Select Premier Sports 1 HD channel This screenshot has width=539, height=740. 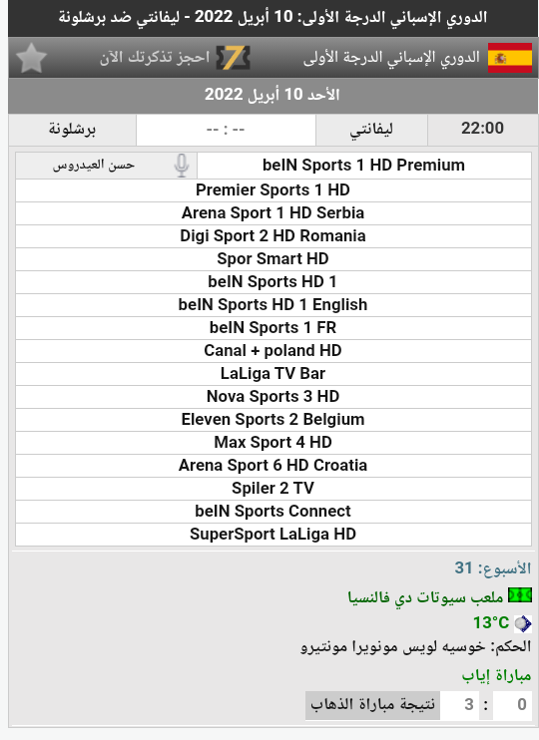273,190
